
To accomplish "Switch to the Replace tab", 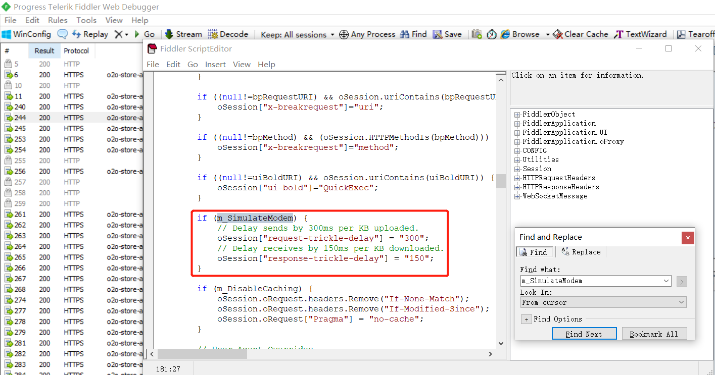I will coord(581,252).
